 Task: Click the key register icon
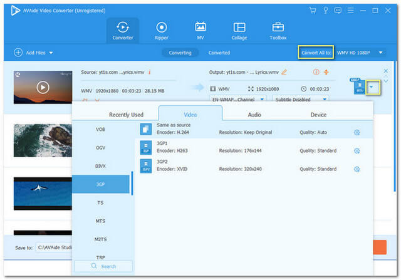click(x=326, y=11)
